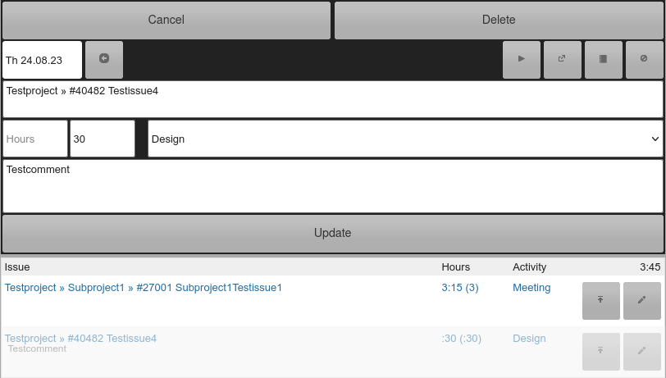Viewport: 666px width, 378px height.
Task: Click pencil icon on Testissue4 row
Action: pos(641,351)
